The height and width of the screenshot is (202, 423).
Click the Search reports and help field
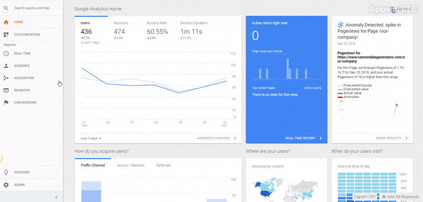(x=32, y=8)
